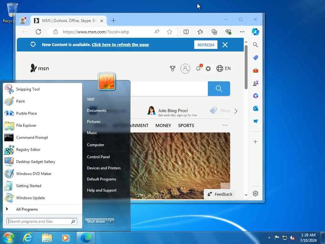Click the address bar URL

(x=96, y=32)
